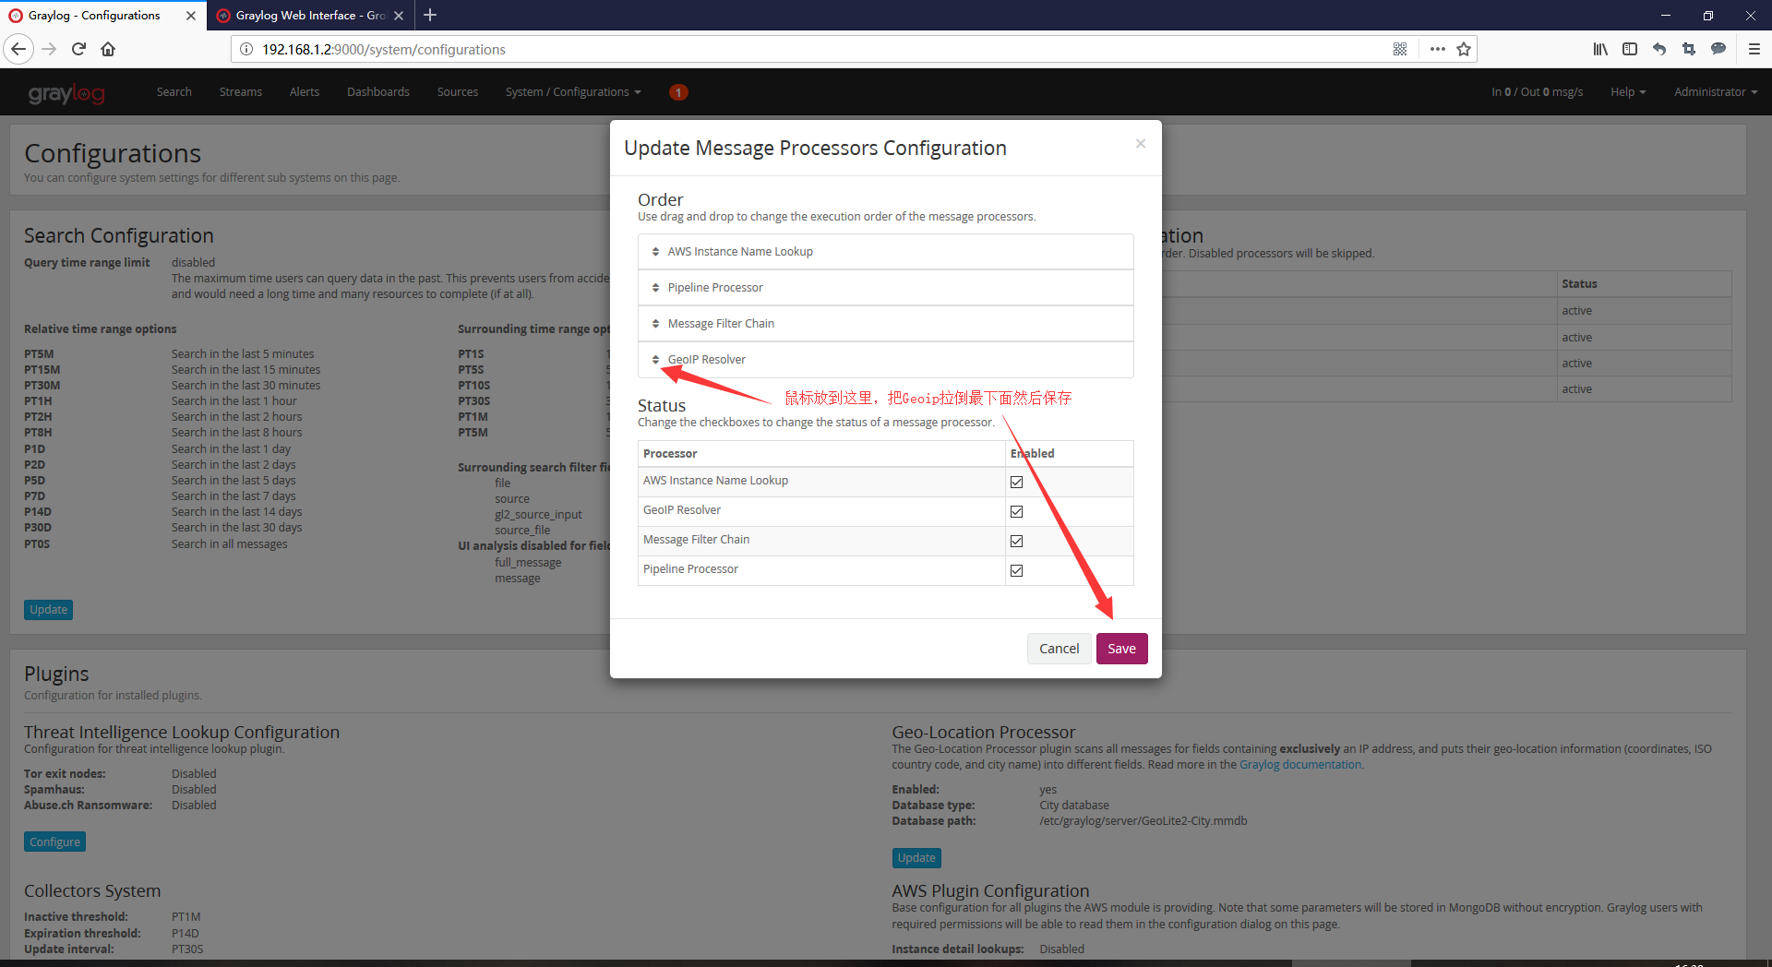The height and width of the screenshot is (967, 1772).
Task: Open the Administrator user dropdown
Action: tap(1716, 92)
